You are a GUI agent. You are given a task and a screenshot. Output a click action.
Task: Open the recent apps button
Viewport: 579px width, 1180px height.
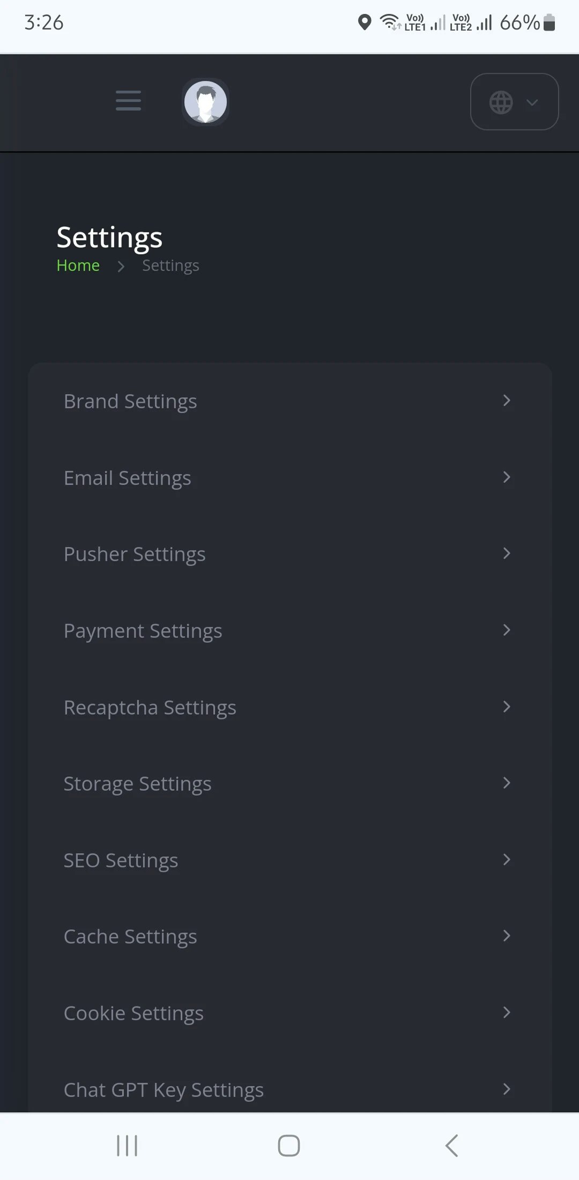coord(127,1146)
